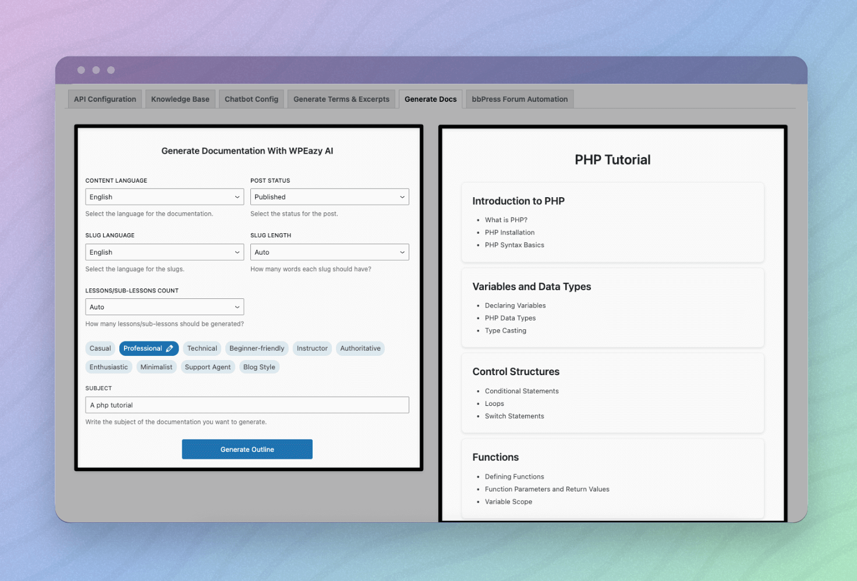Expand the Post Status selector
857x581 pixels.
coord(329,197)
